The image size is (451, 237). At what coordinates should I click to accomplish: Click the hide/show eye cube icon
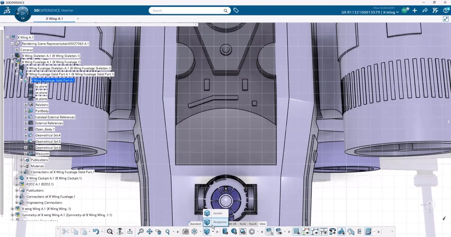(x=279, y=231)
